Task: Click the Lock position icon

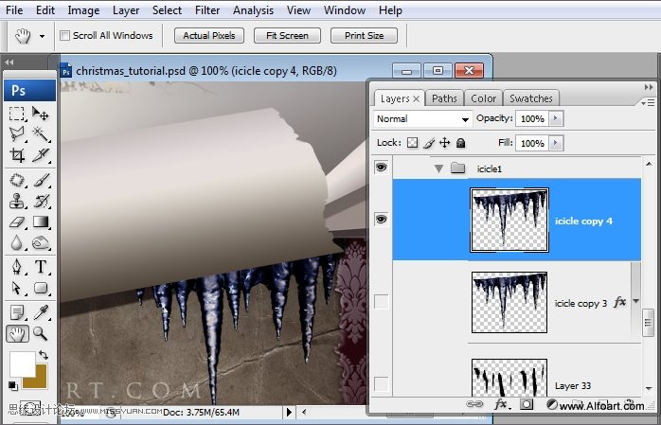Action: (x=445, y=143)
